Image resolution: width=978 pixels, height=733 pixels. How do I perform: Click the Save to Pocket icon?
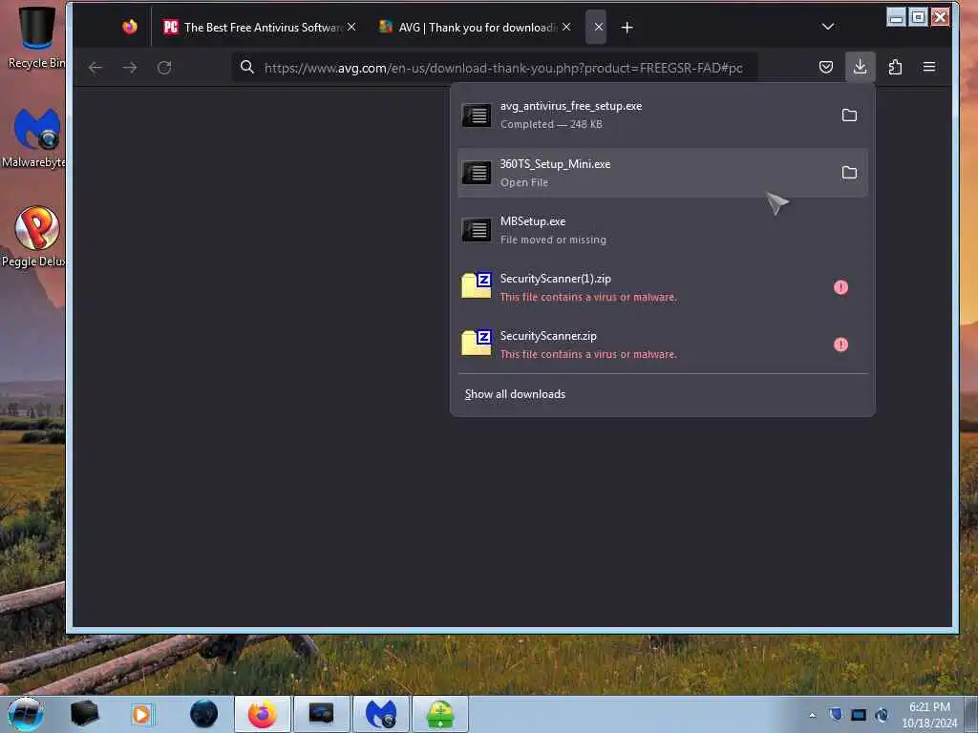[x=826, y=67]
